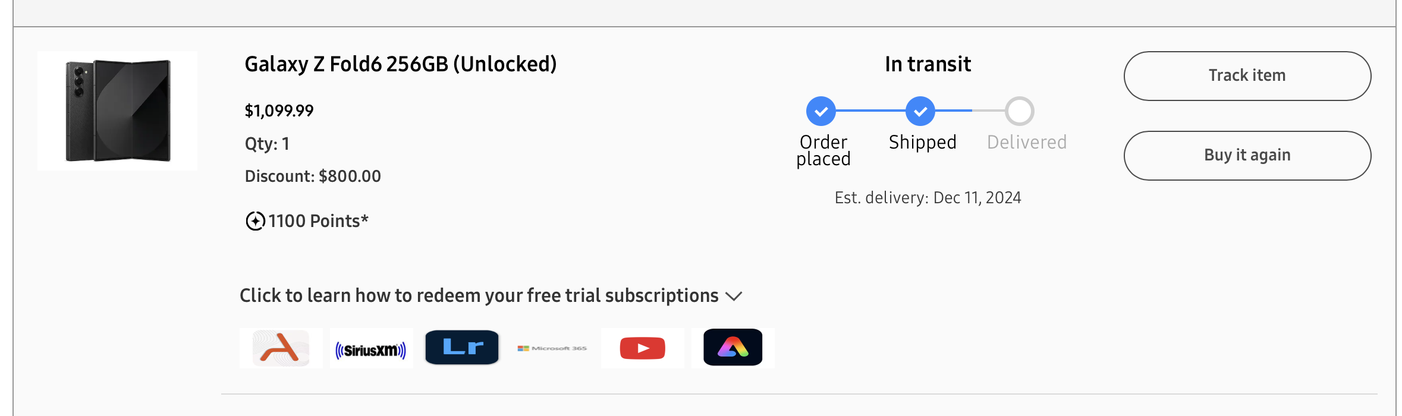Image resolution: width=1402 pixels, height=416 pixels.
Task: Click the Galaxy Z Fold6 product thumbnail
Action: (x=118, y=111)
